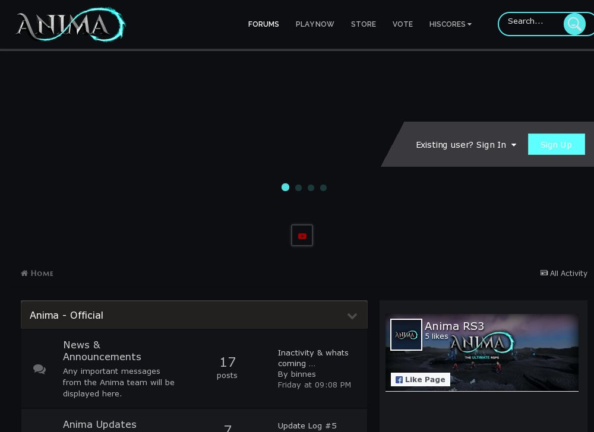Click the All Activity newspaper icon
Image resolution: width=594 pixels, height=432 pixels.
544,273
